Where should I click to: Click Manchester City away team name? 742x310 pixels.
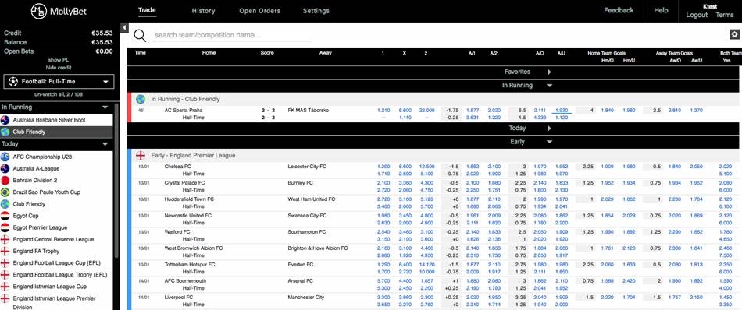click(x=305, y=298)
